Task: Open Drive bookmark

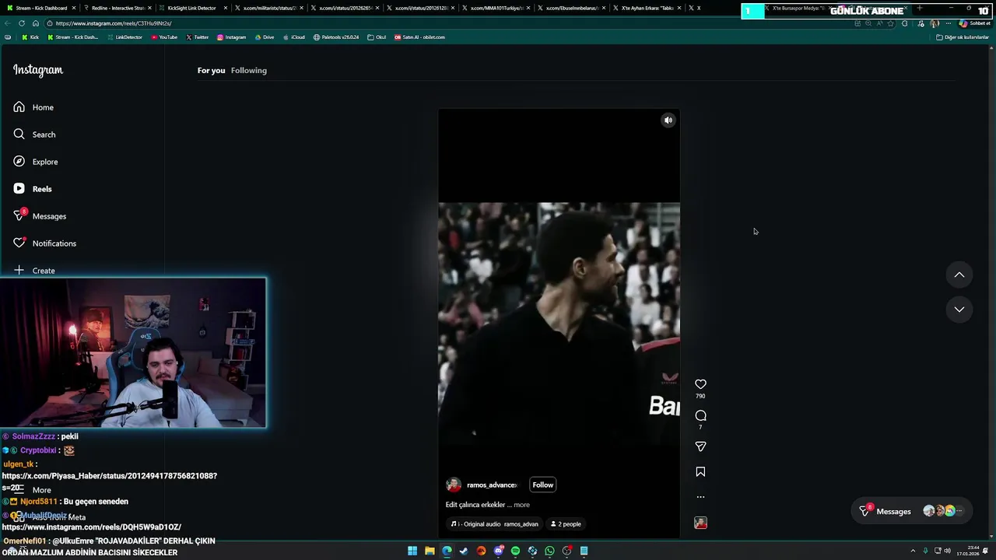Action: pyautogui.click(x=265, y=37)
